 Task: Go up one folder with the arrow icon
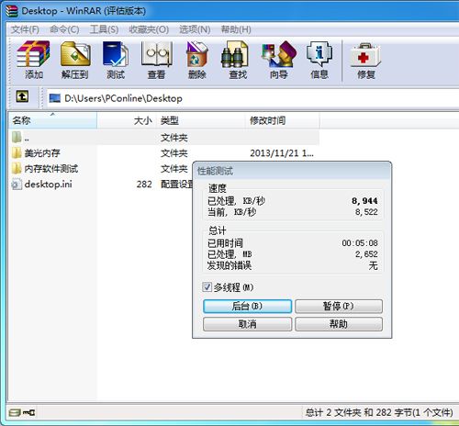click(22, 96)
